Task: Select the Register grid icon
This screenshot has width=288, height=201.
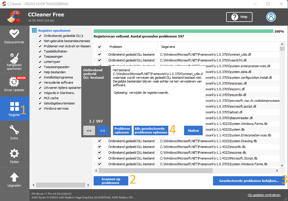Action: coord(15,106)
